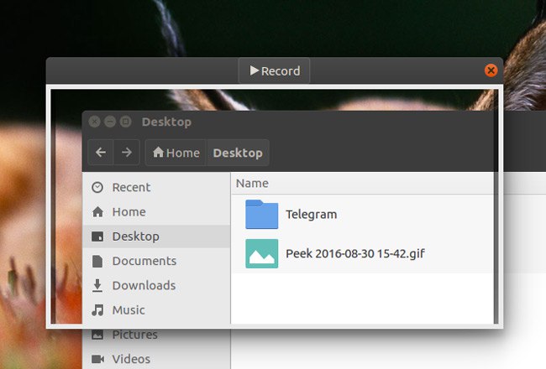Open Recent in the sidebar
Screen dimensions: 546x369
[156, 188]
